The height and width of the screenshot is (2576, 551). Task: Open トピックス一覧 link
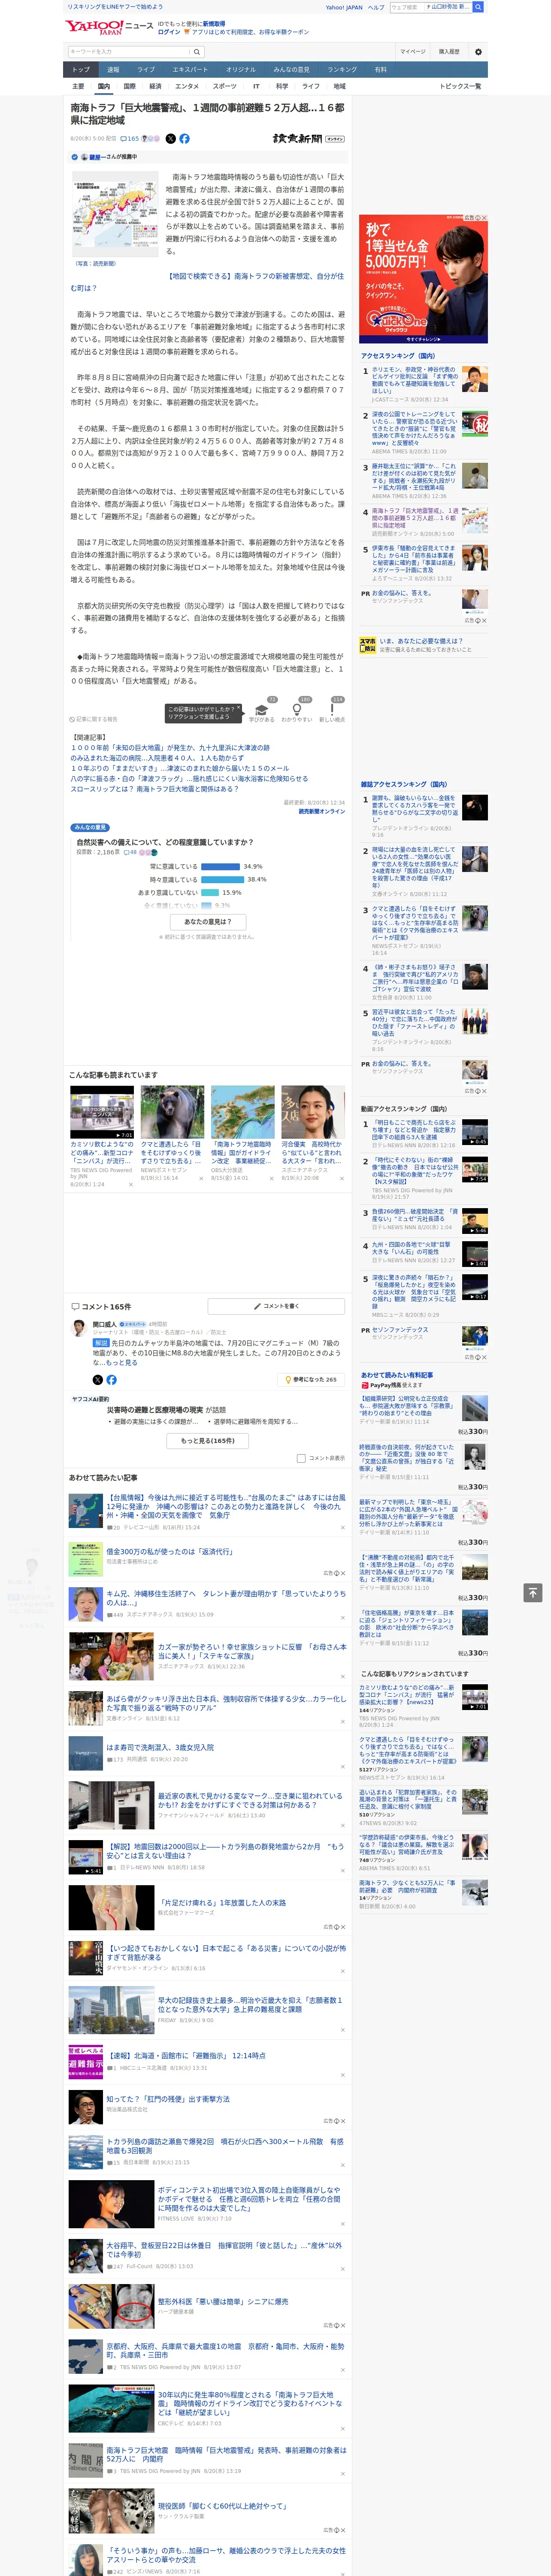(x=461, y=86)
